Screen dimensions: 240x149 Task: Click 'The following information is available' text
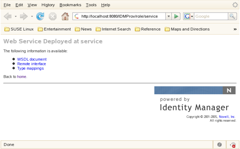[36, 51]
